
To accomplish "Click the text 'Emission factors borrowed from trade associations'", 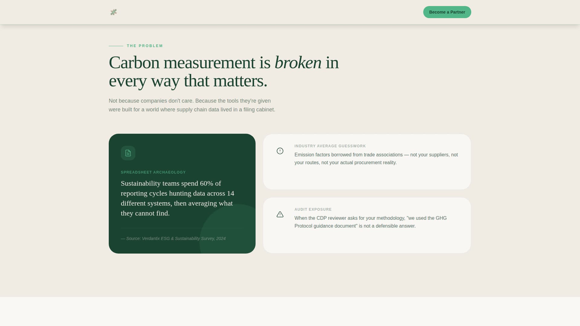I will [376, 158].
